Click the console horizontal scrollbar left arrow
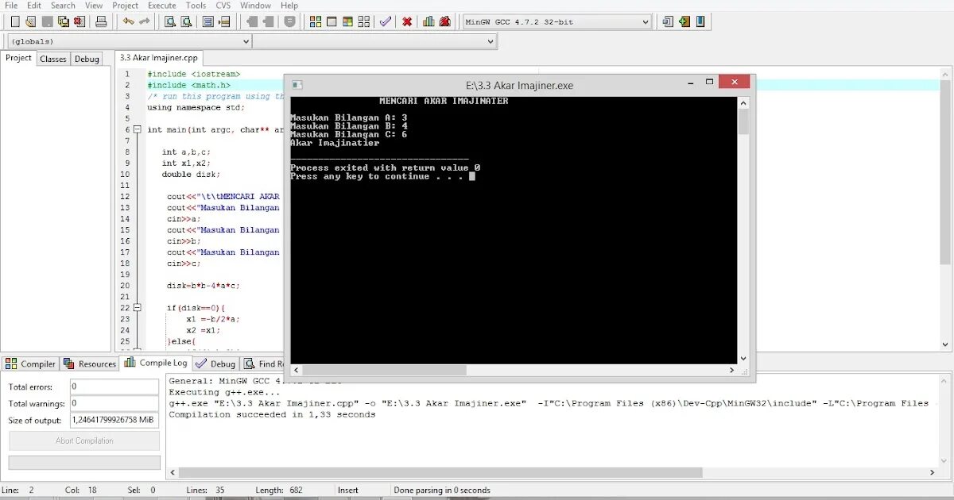 pos(296,370)
